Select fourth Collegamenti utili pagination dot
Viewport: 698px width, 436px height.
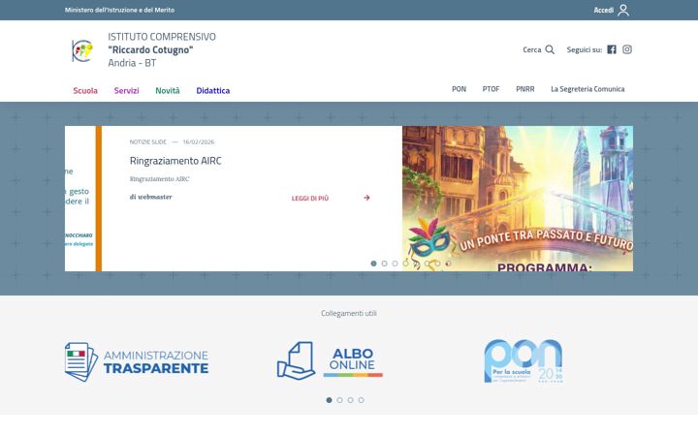[x=361, y=400]
